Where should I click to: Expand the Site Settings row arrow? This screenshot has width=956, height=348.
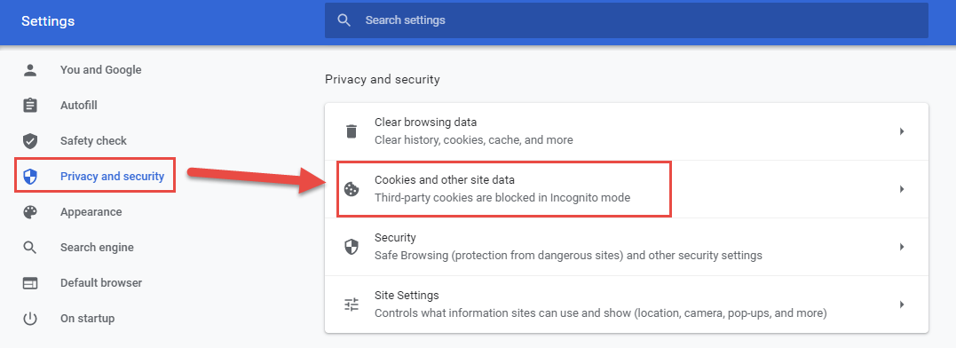[x=901, y=304]
